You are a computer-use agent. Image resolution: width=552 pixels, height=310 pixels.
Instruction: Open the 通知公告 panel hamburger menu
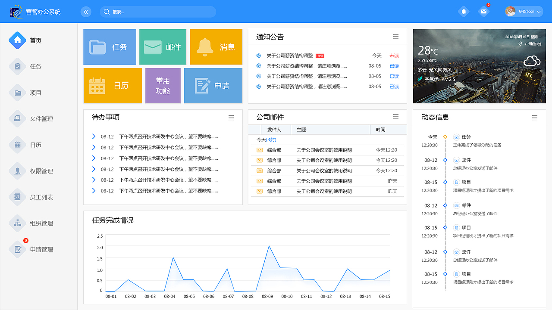click(x=395, y=37)
